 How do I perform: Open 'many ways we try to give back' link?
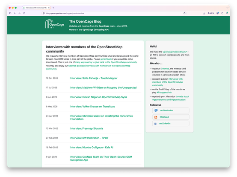tap(106, 62)
